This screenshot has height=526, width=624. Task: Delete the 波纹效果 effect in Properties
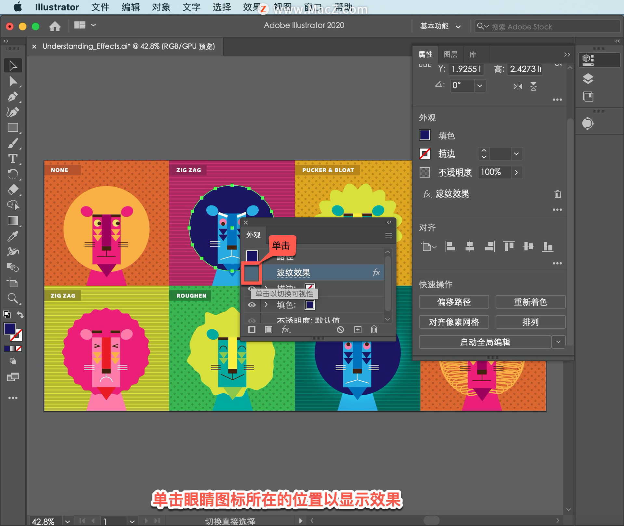pos(557,194)
